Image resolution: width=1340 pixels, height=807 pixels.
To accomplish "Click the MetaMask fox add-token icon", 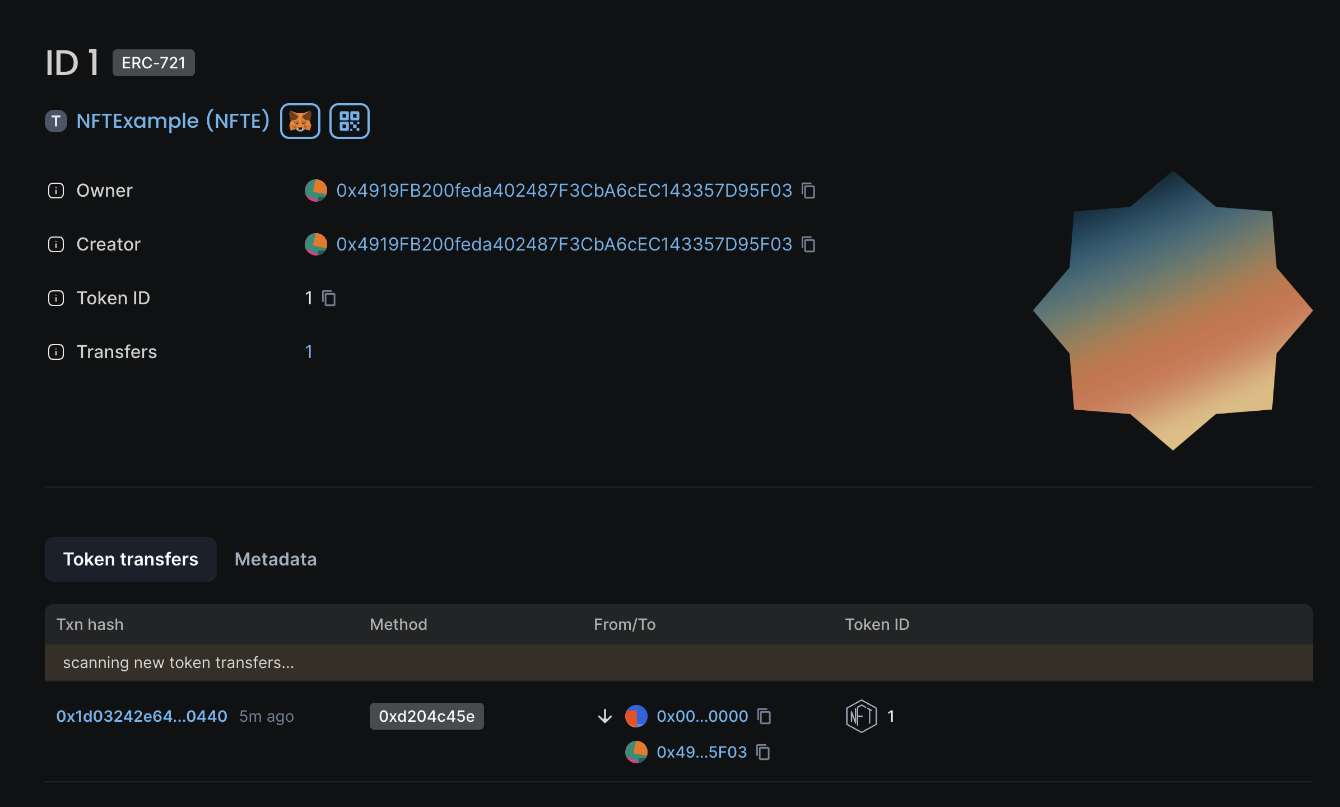I will tap(300, 121).
